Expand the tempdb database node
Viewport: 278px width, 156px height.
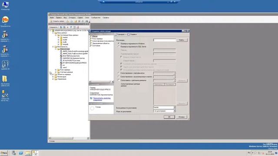point(59,44)
